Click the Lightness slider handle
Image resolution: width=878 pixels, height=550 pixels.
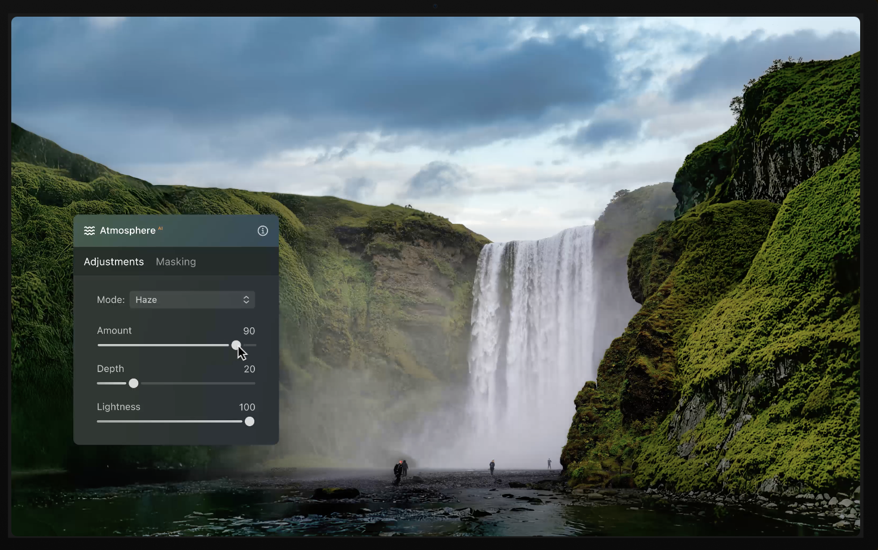click(250, 421)
